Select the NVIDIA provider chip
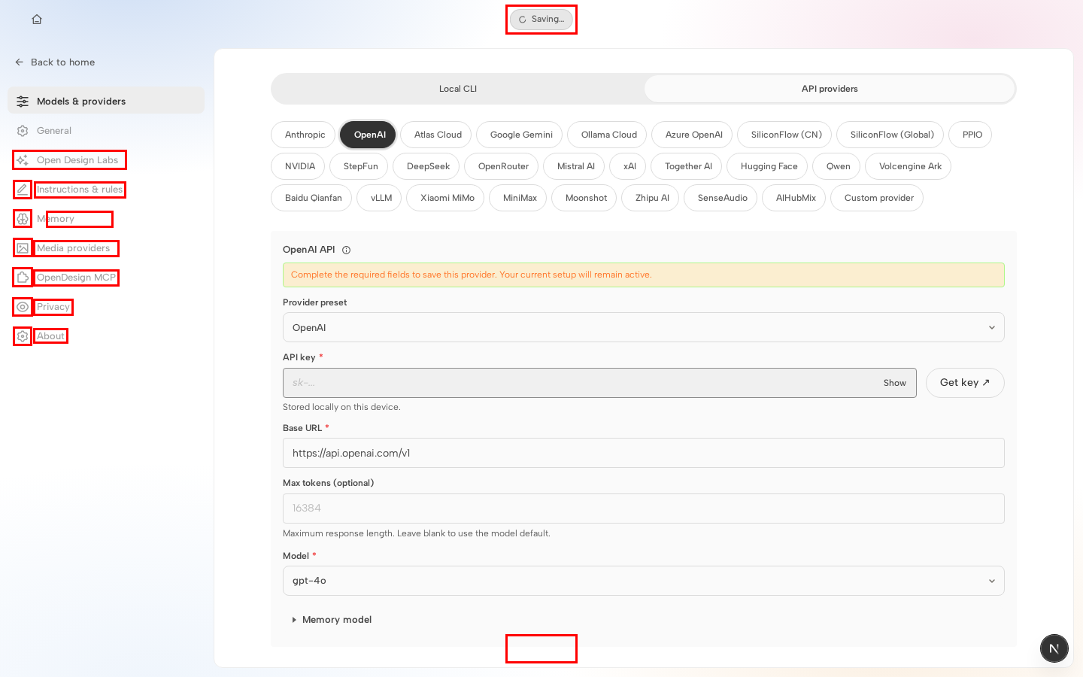 coord(299,166)
